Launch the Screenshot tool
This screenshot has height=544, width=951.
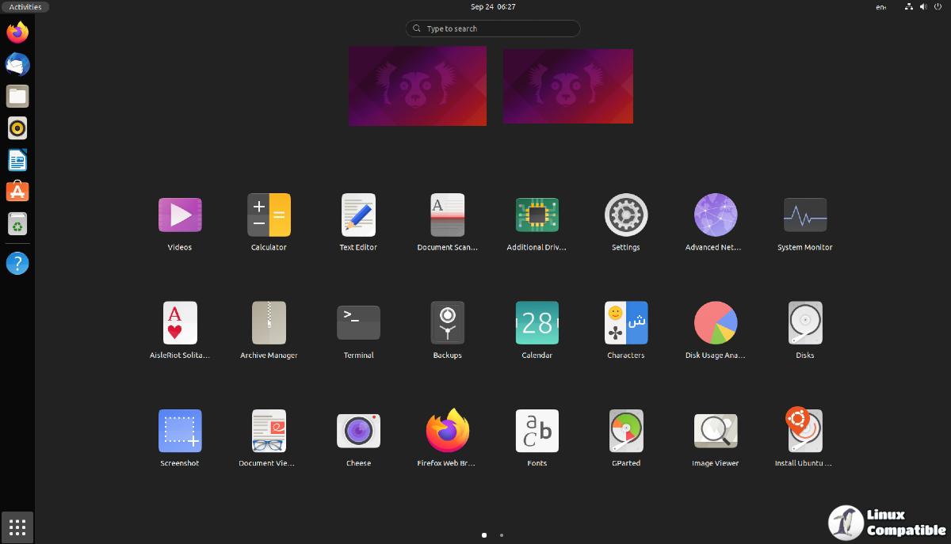coord(180,432)
